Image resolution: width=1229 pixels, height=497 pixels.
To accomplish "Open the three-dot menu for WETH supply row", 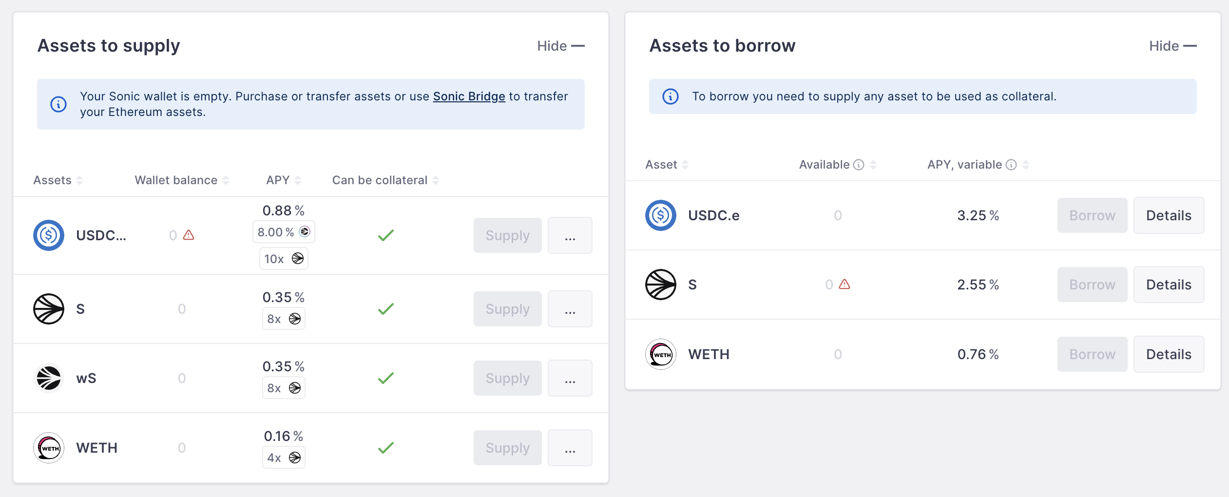I will click(570, 448).
